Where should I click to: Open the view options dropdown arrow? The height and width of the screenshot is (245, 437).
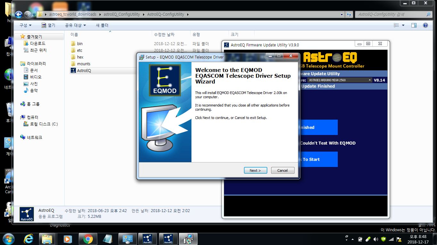(x=403, y=25)
